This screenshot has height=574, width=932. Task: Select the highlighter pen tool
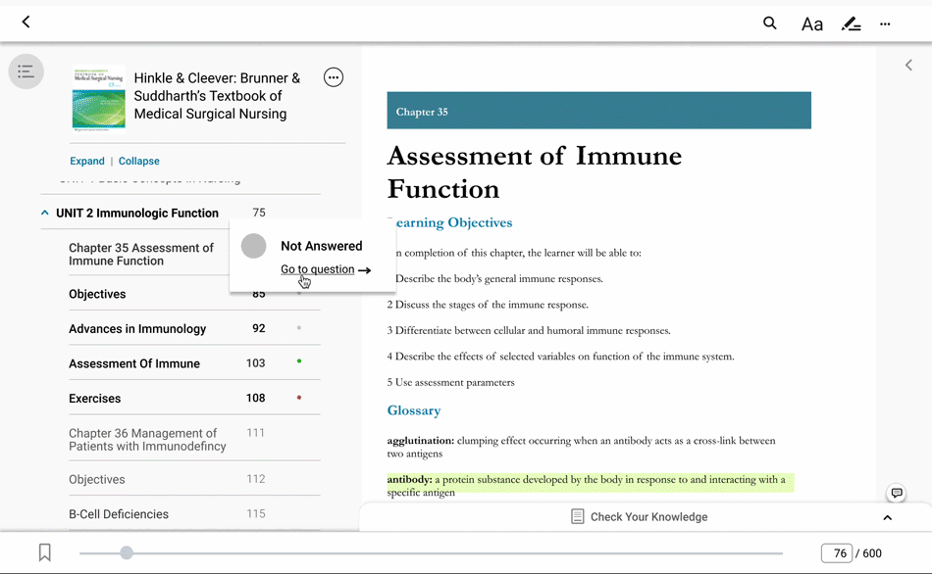[852, 24]
